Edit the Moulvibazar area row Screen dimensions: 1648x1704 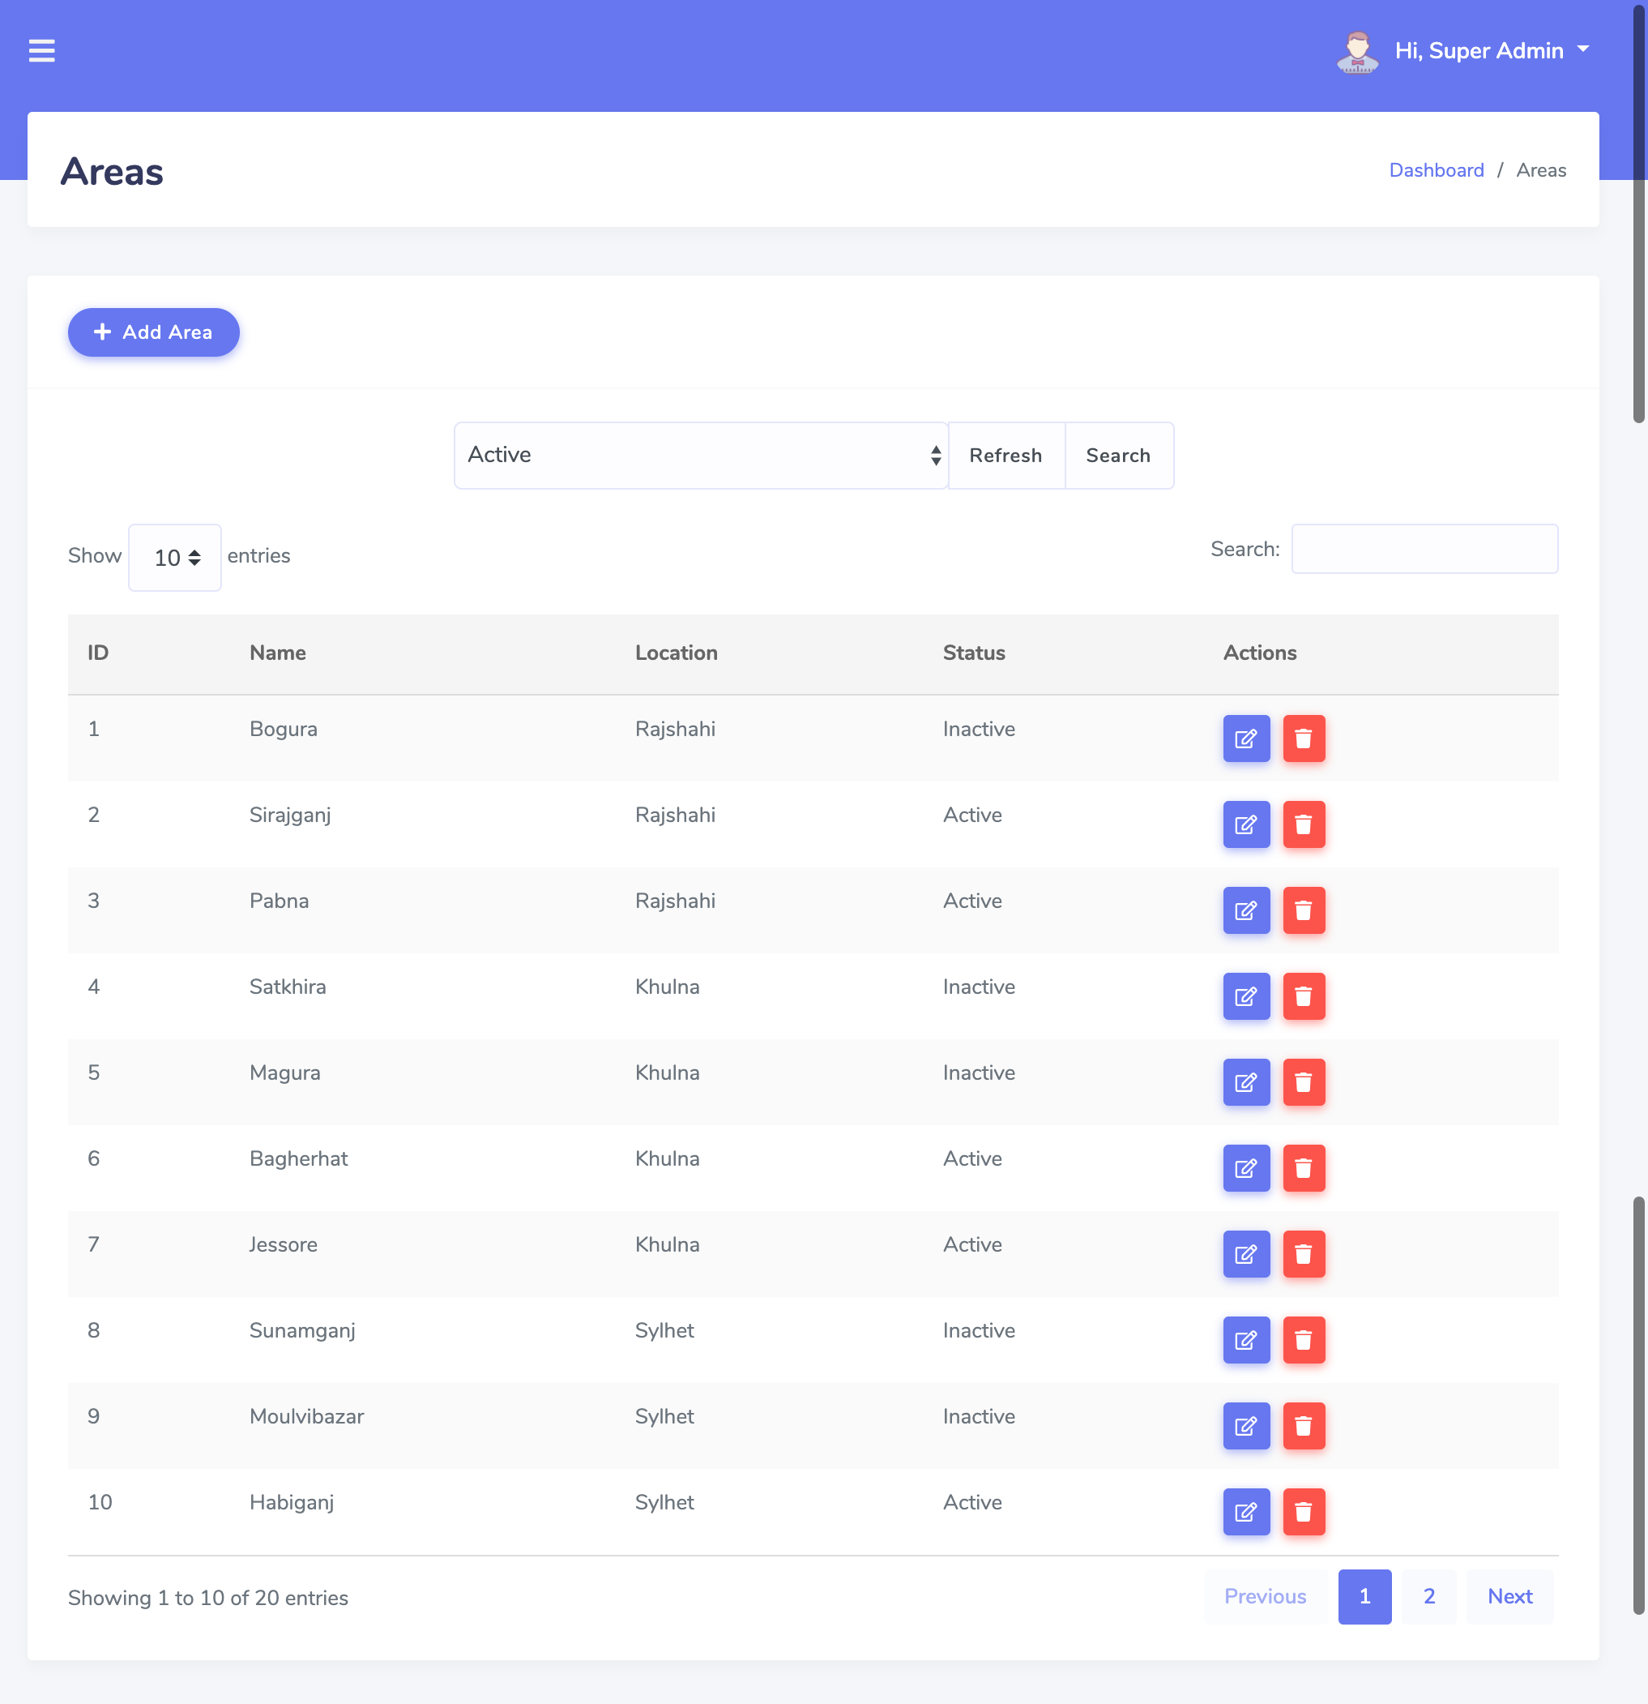pyautogui.click(x=1246, y=1426)
